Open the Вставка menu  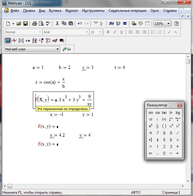[55, 11]
